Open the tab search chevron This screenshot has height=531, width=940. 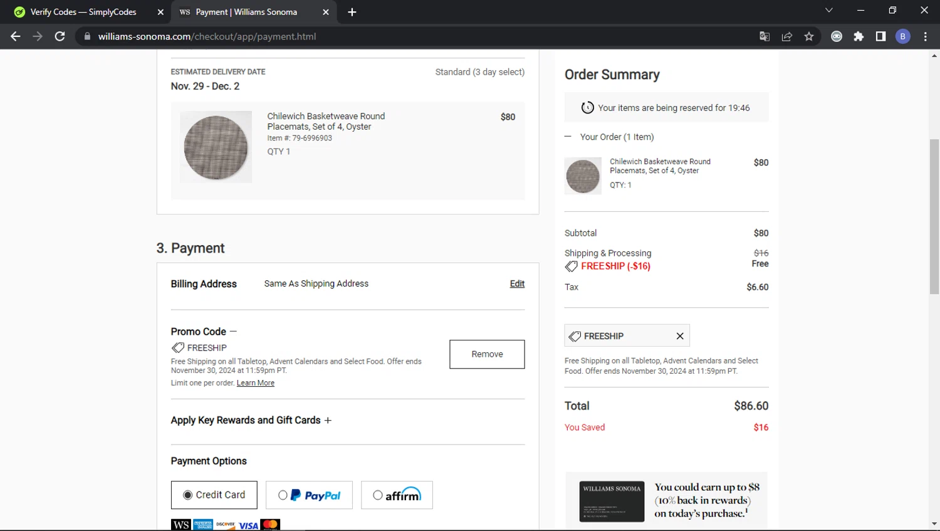pyautogui.click(x=829, y=11)
